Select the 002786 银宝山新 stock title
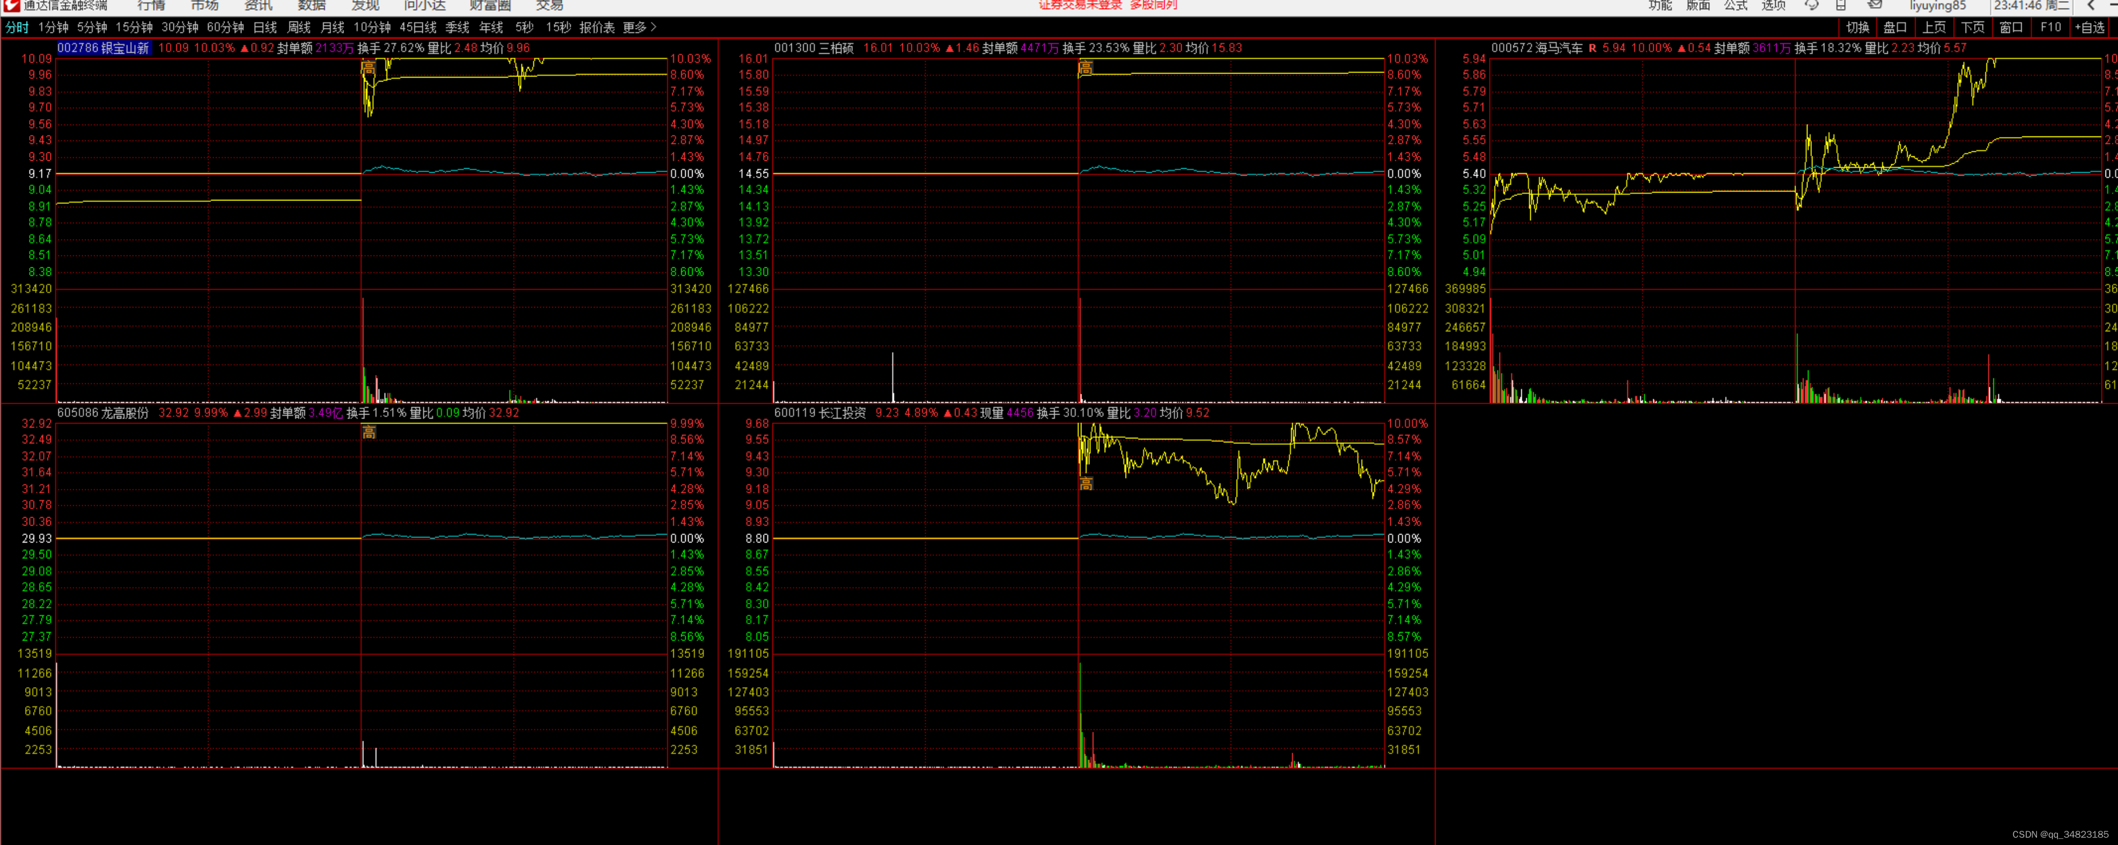2118x845 pixels. (x=104, y=48)
